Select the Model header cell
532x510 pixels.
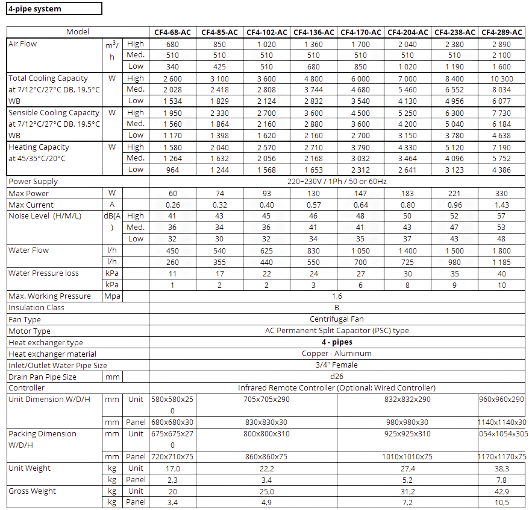[x=78, y=32]
